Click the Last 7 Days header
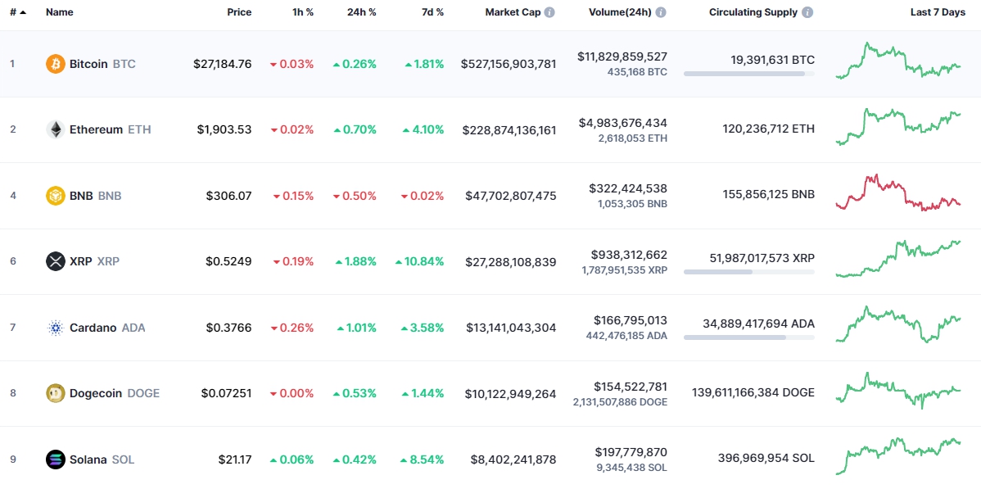The width and height of the screenshot is (981, 489). 938,12
